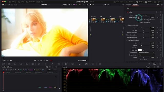Screen dimensions: 164x92
Task: Click the H/V Ratio slider handle
Action: coord(144,30)
